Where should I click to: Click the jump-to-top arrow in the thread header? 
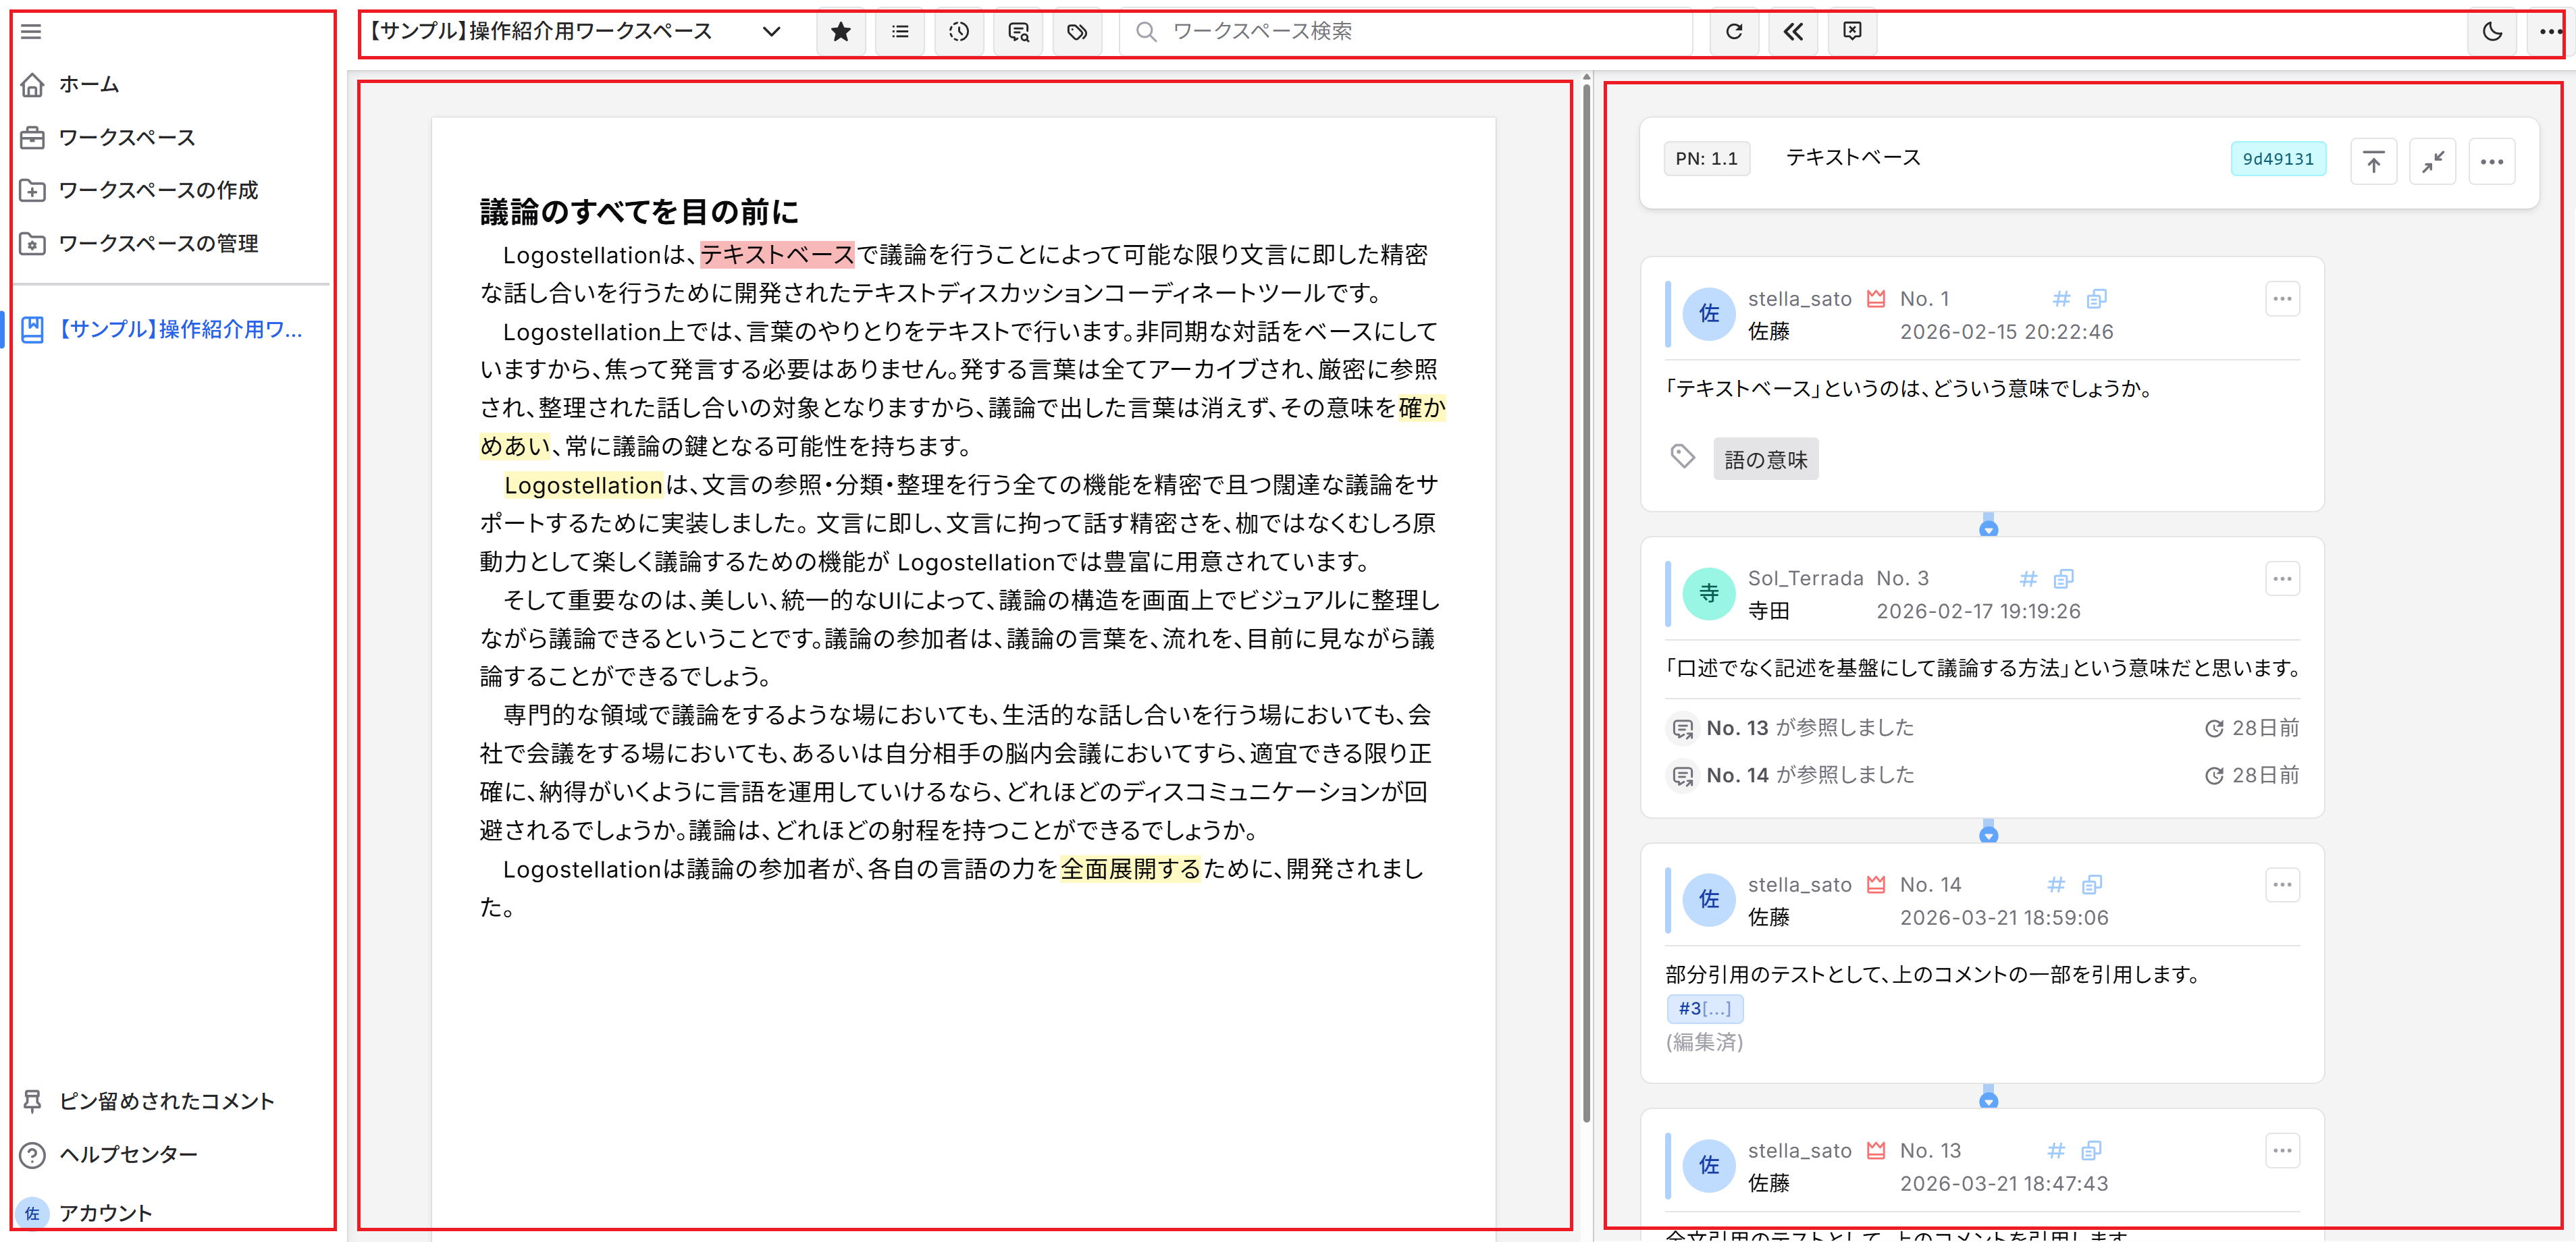(2373, 161)
